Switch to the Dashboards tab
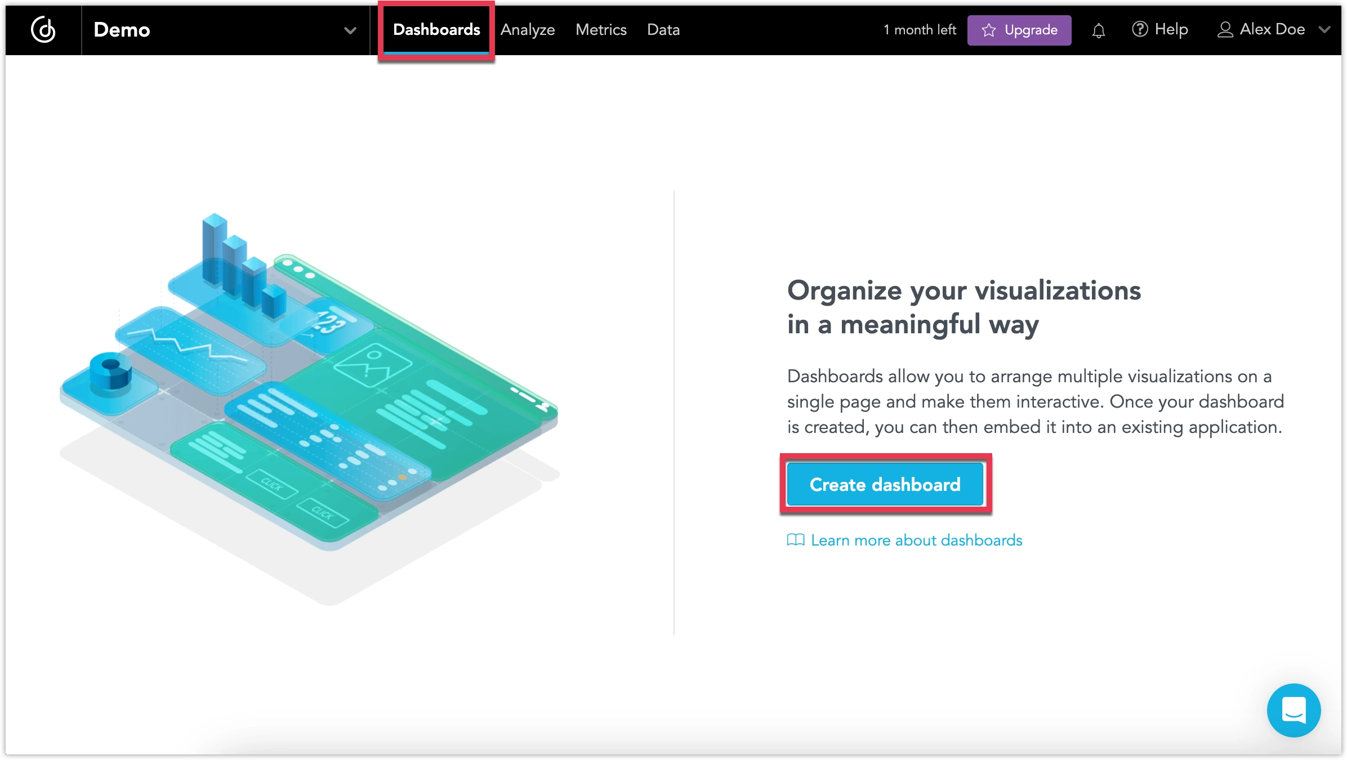 coord(436,29)
